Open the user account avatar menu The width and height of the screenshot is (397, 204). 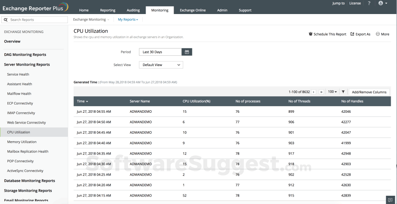[383, 3]
